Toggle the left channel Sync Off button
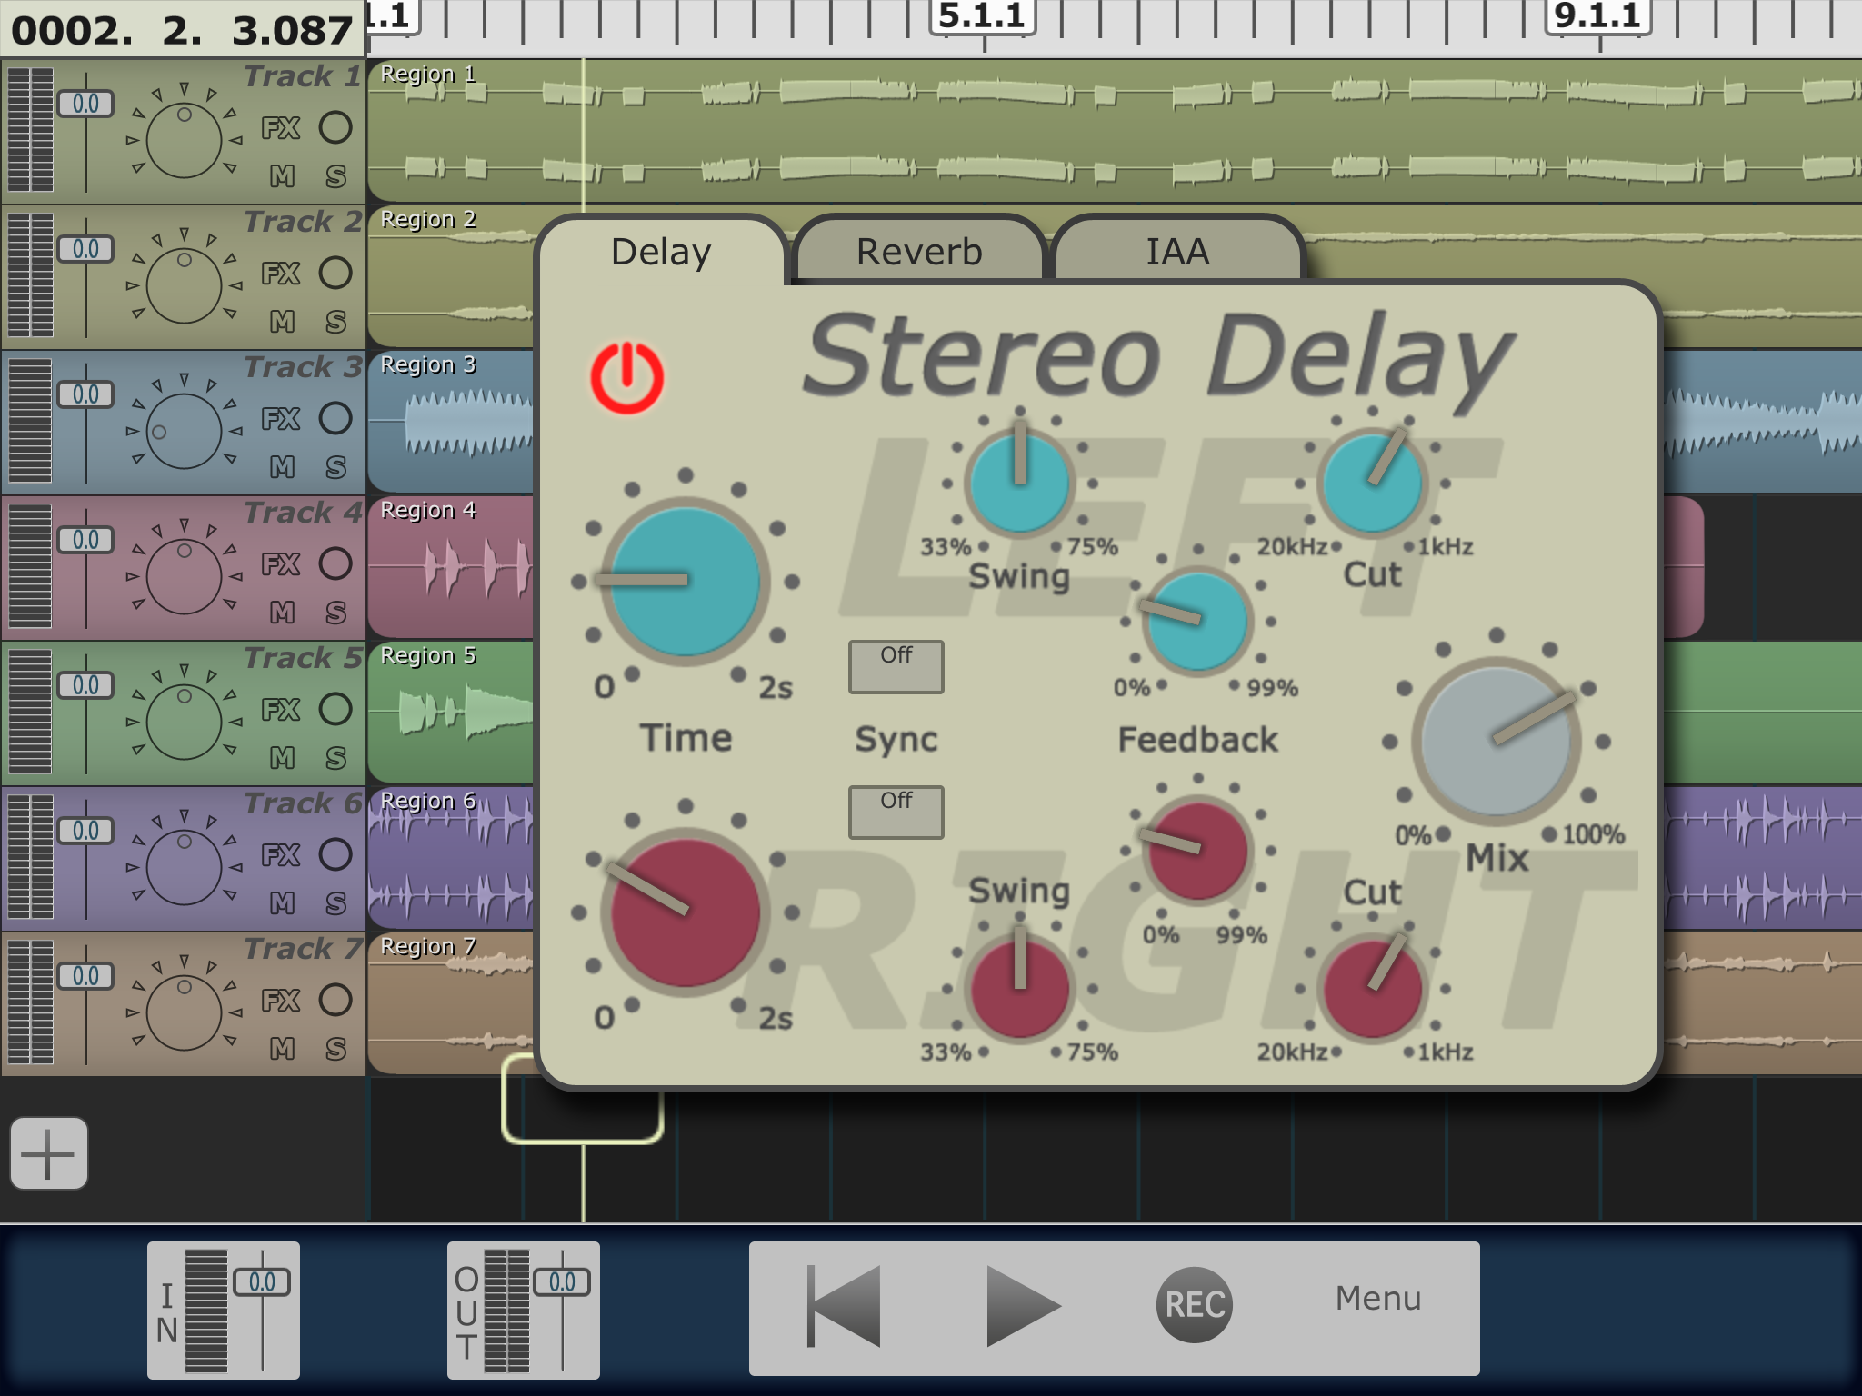1862x1396 pixels. [x=896, y=666]
